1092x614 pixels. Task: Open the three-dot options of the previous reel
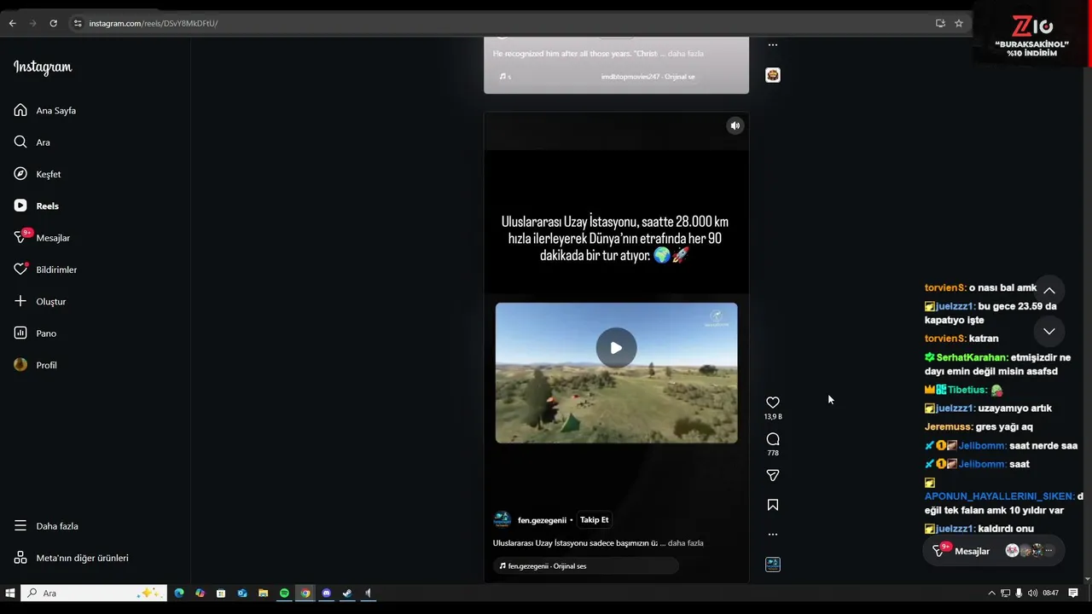(773, 44)
